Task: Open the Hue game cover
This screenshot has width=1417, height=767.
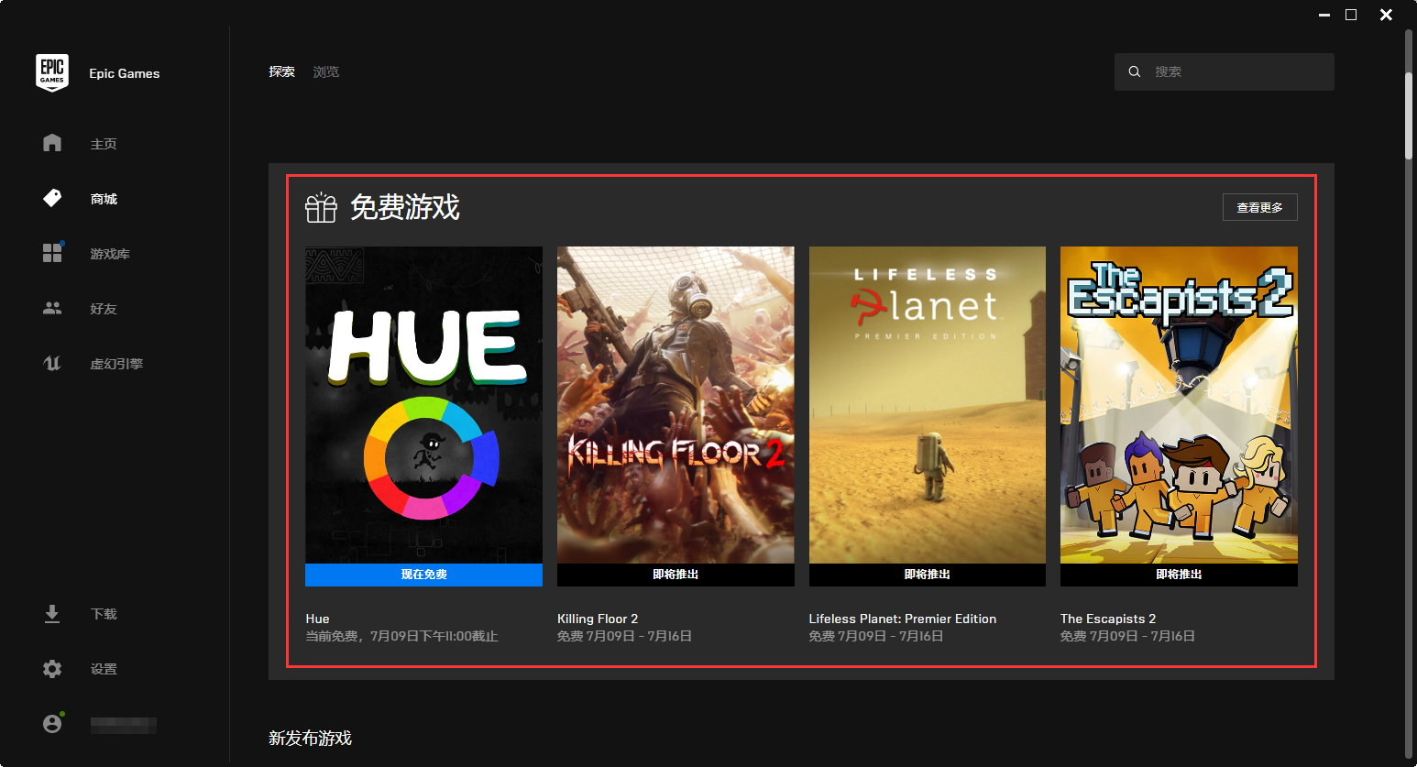Action: click(x=423, y=405)
